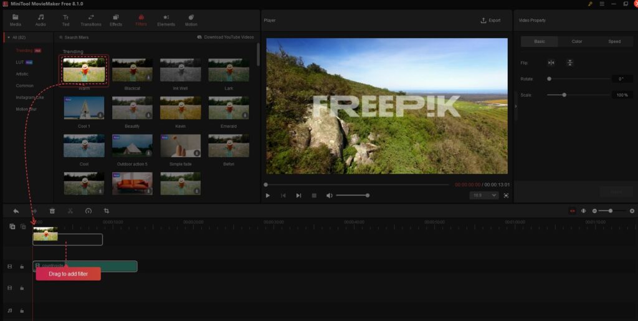Image resolution: width=638 pixels, height=321 pixels.
Task: Switch to the Basic property tab
Action: tap(540, 42)
